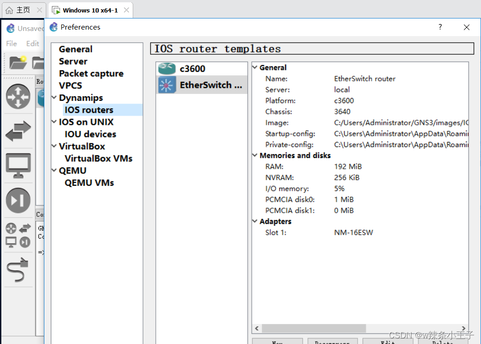481x344 pixels.
Task: Browse all devices small router icon
Action: (x=11, y=228)
